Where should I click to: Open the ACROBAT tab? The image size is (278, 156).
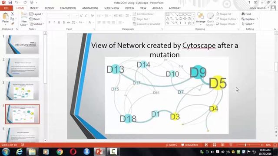coord(175,8)
